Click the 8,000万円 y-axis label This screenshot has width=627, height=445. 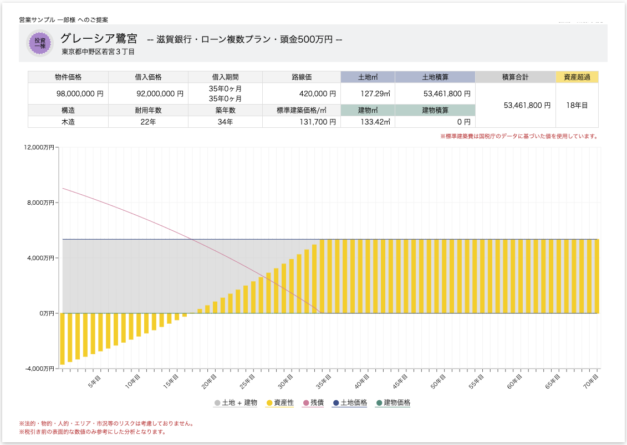click(40, 203)
